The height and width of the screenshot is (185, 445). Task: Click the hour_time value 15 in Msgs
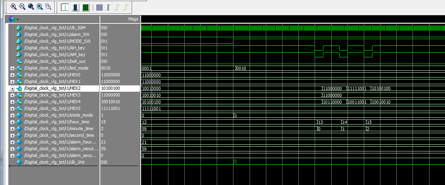coord(103,122)
